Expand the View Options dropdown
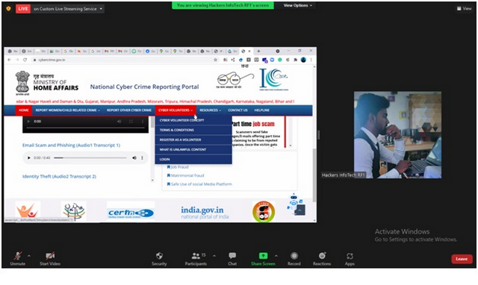Screen dimensions: 478x285 [x=298, y=5]
